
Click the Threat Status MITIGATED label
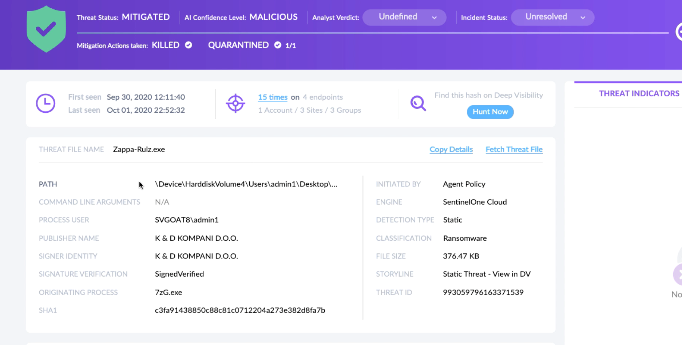click(145, 17)
